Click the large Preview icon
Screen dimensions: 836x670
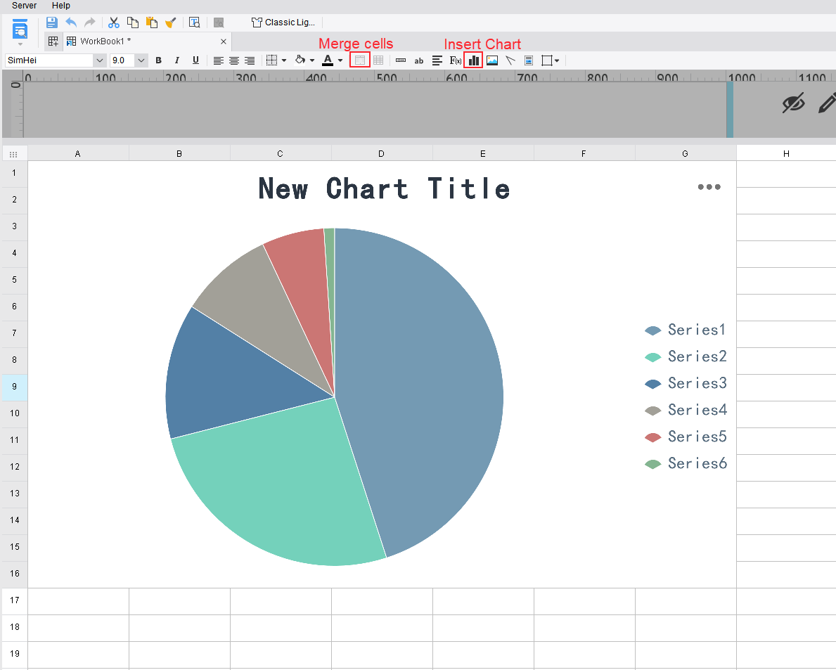click(x=20, y=30)
